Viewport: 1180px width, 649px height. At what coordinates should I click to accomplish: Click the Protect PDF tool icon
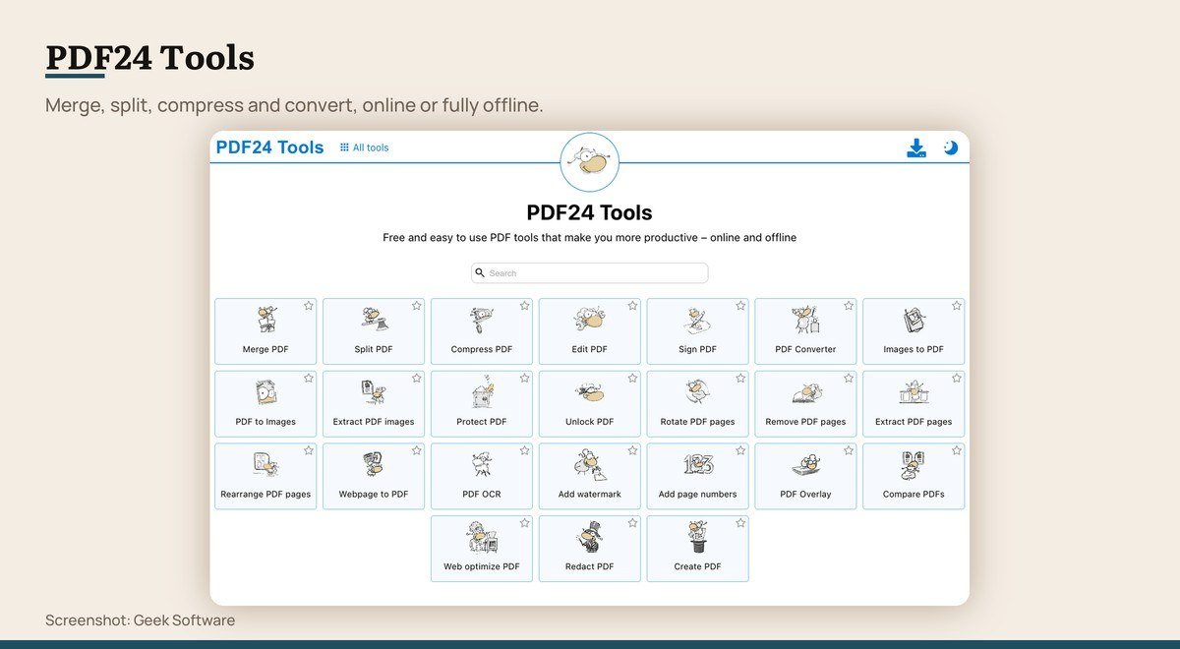tap(482, 393)
